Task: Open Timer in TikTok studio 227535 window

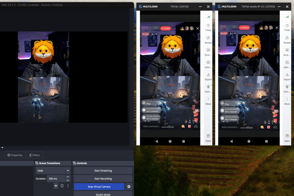Action: click(x=287, y=27)
